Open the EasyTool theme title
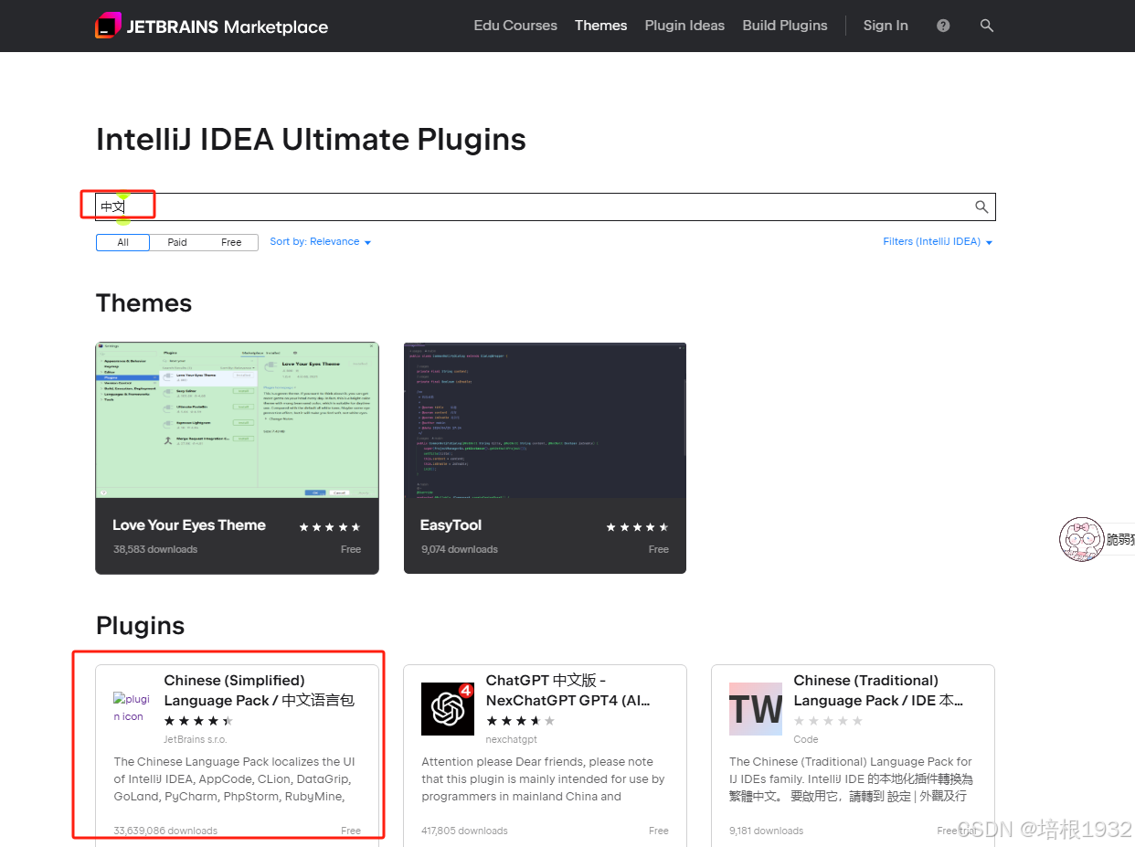 [x=451, y=525]
